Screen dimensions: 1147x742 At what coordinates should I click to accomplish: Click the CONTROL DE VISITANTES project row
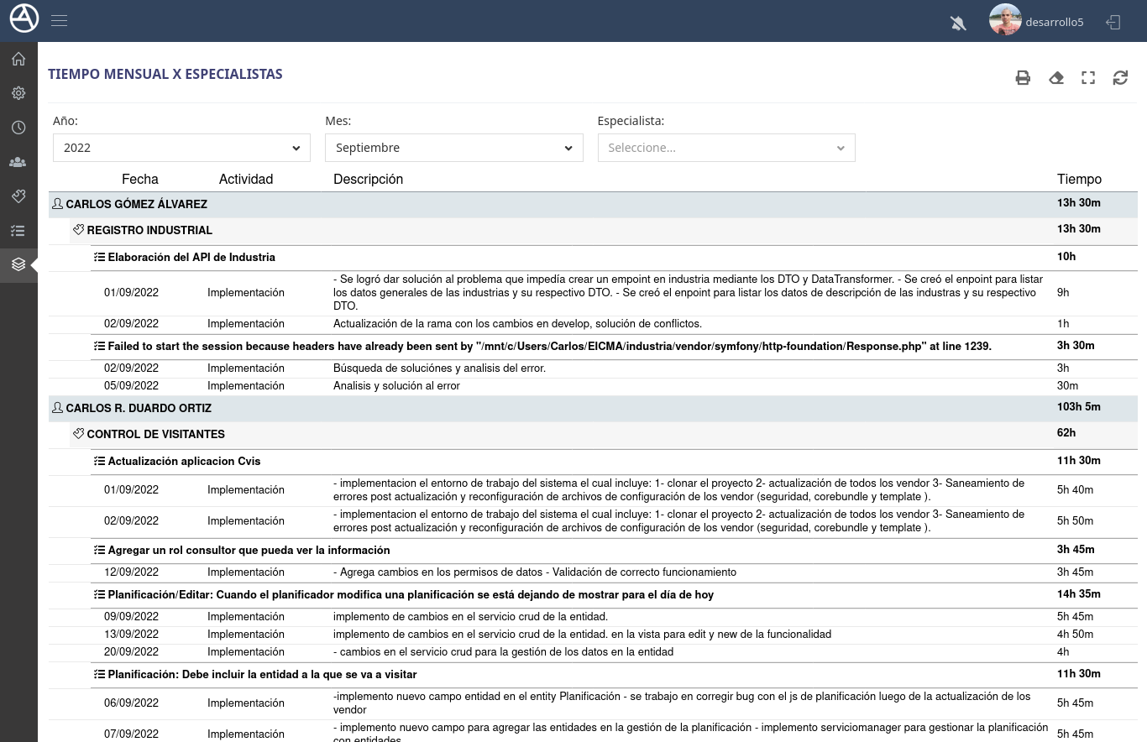[x=155, y=434]
